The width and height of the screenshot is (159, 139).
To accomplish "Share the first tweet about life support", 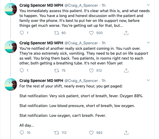I will [126, 33].
